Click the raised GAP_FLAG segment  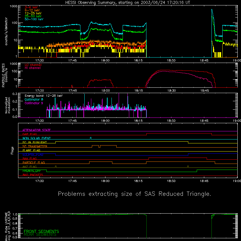179,133
